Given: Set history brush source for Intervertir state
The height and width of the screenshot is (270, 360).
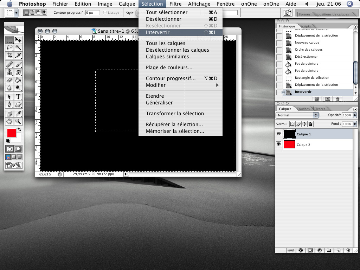Looking at the screenshot, I should point(279,92).
